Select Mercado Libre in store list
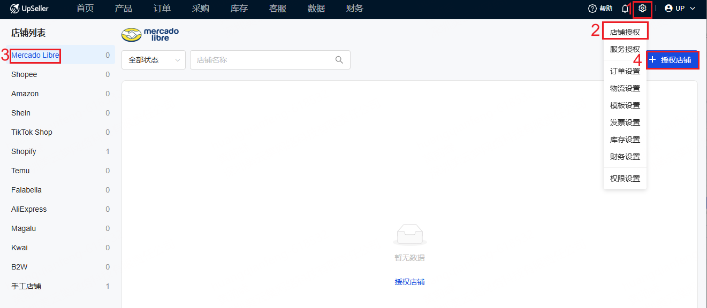Viewport: 707px width, 308px height. tap(57, 55)
